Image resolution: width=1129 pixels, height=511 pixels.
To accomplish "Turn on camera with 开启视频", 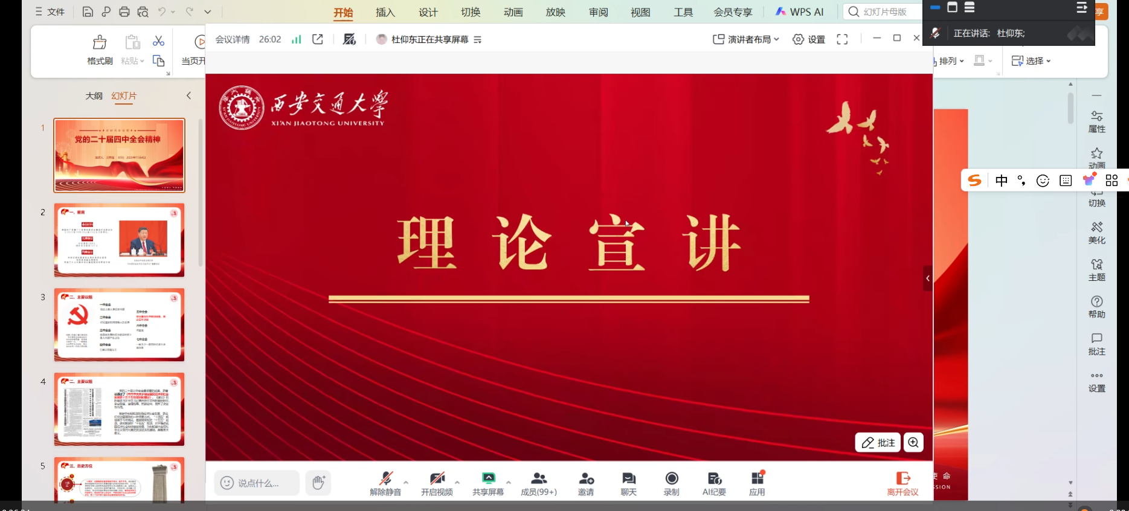I will pyautogui.click(x=436, y=483).
